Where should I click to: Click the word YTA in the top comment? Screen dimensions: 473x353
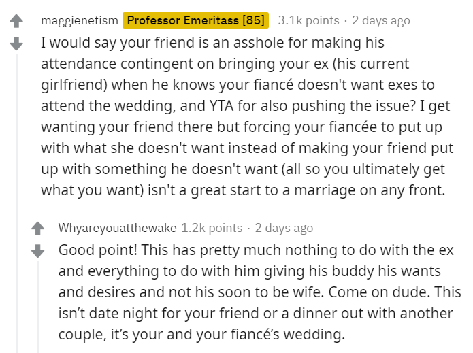[x=221, y=106]
